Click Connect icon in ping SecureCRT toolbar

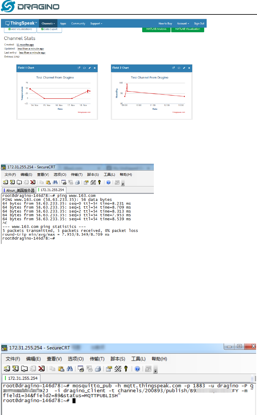5,182
